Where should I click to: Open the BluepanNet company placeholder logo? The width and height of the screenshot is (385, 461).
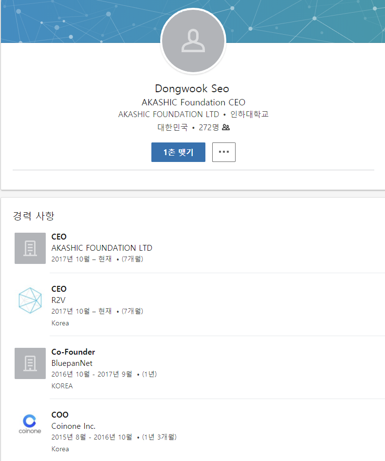point(30,363)
